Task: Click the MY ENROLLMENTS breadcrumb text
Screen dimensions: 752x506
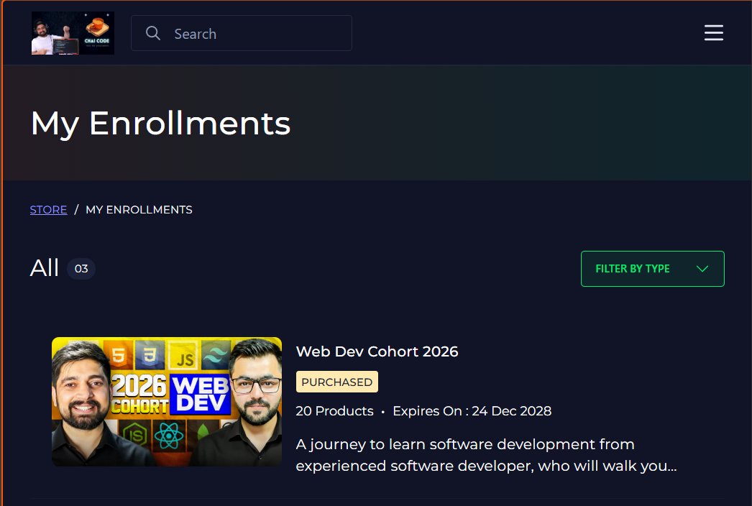Action: (139, 210)
